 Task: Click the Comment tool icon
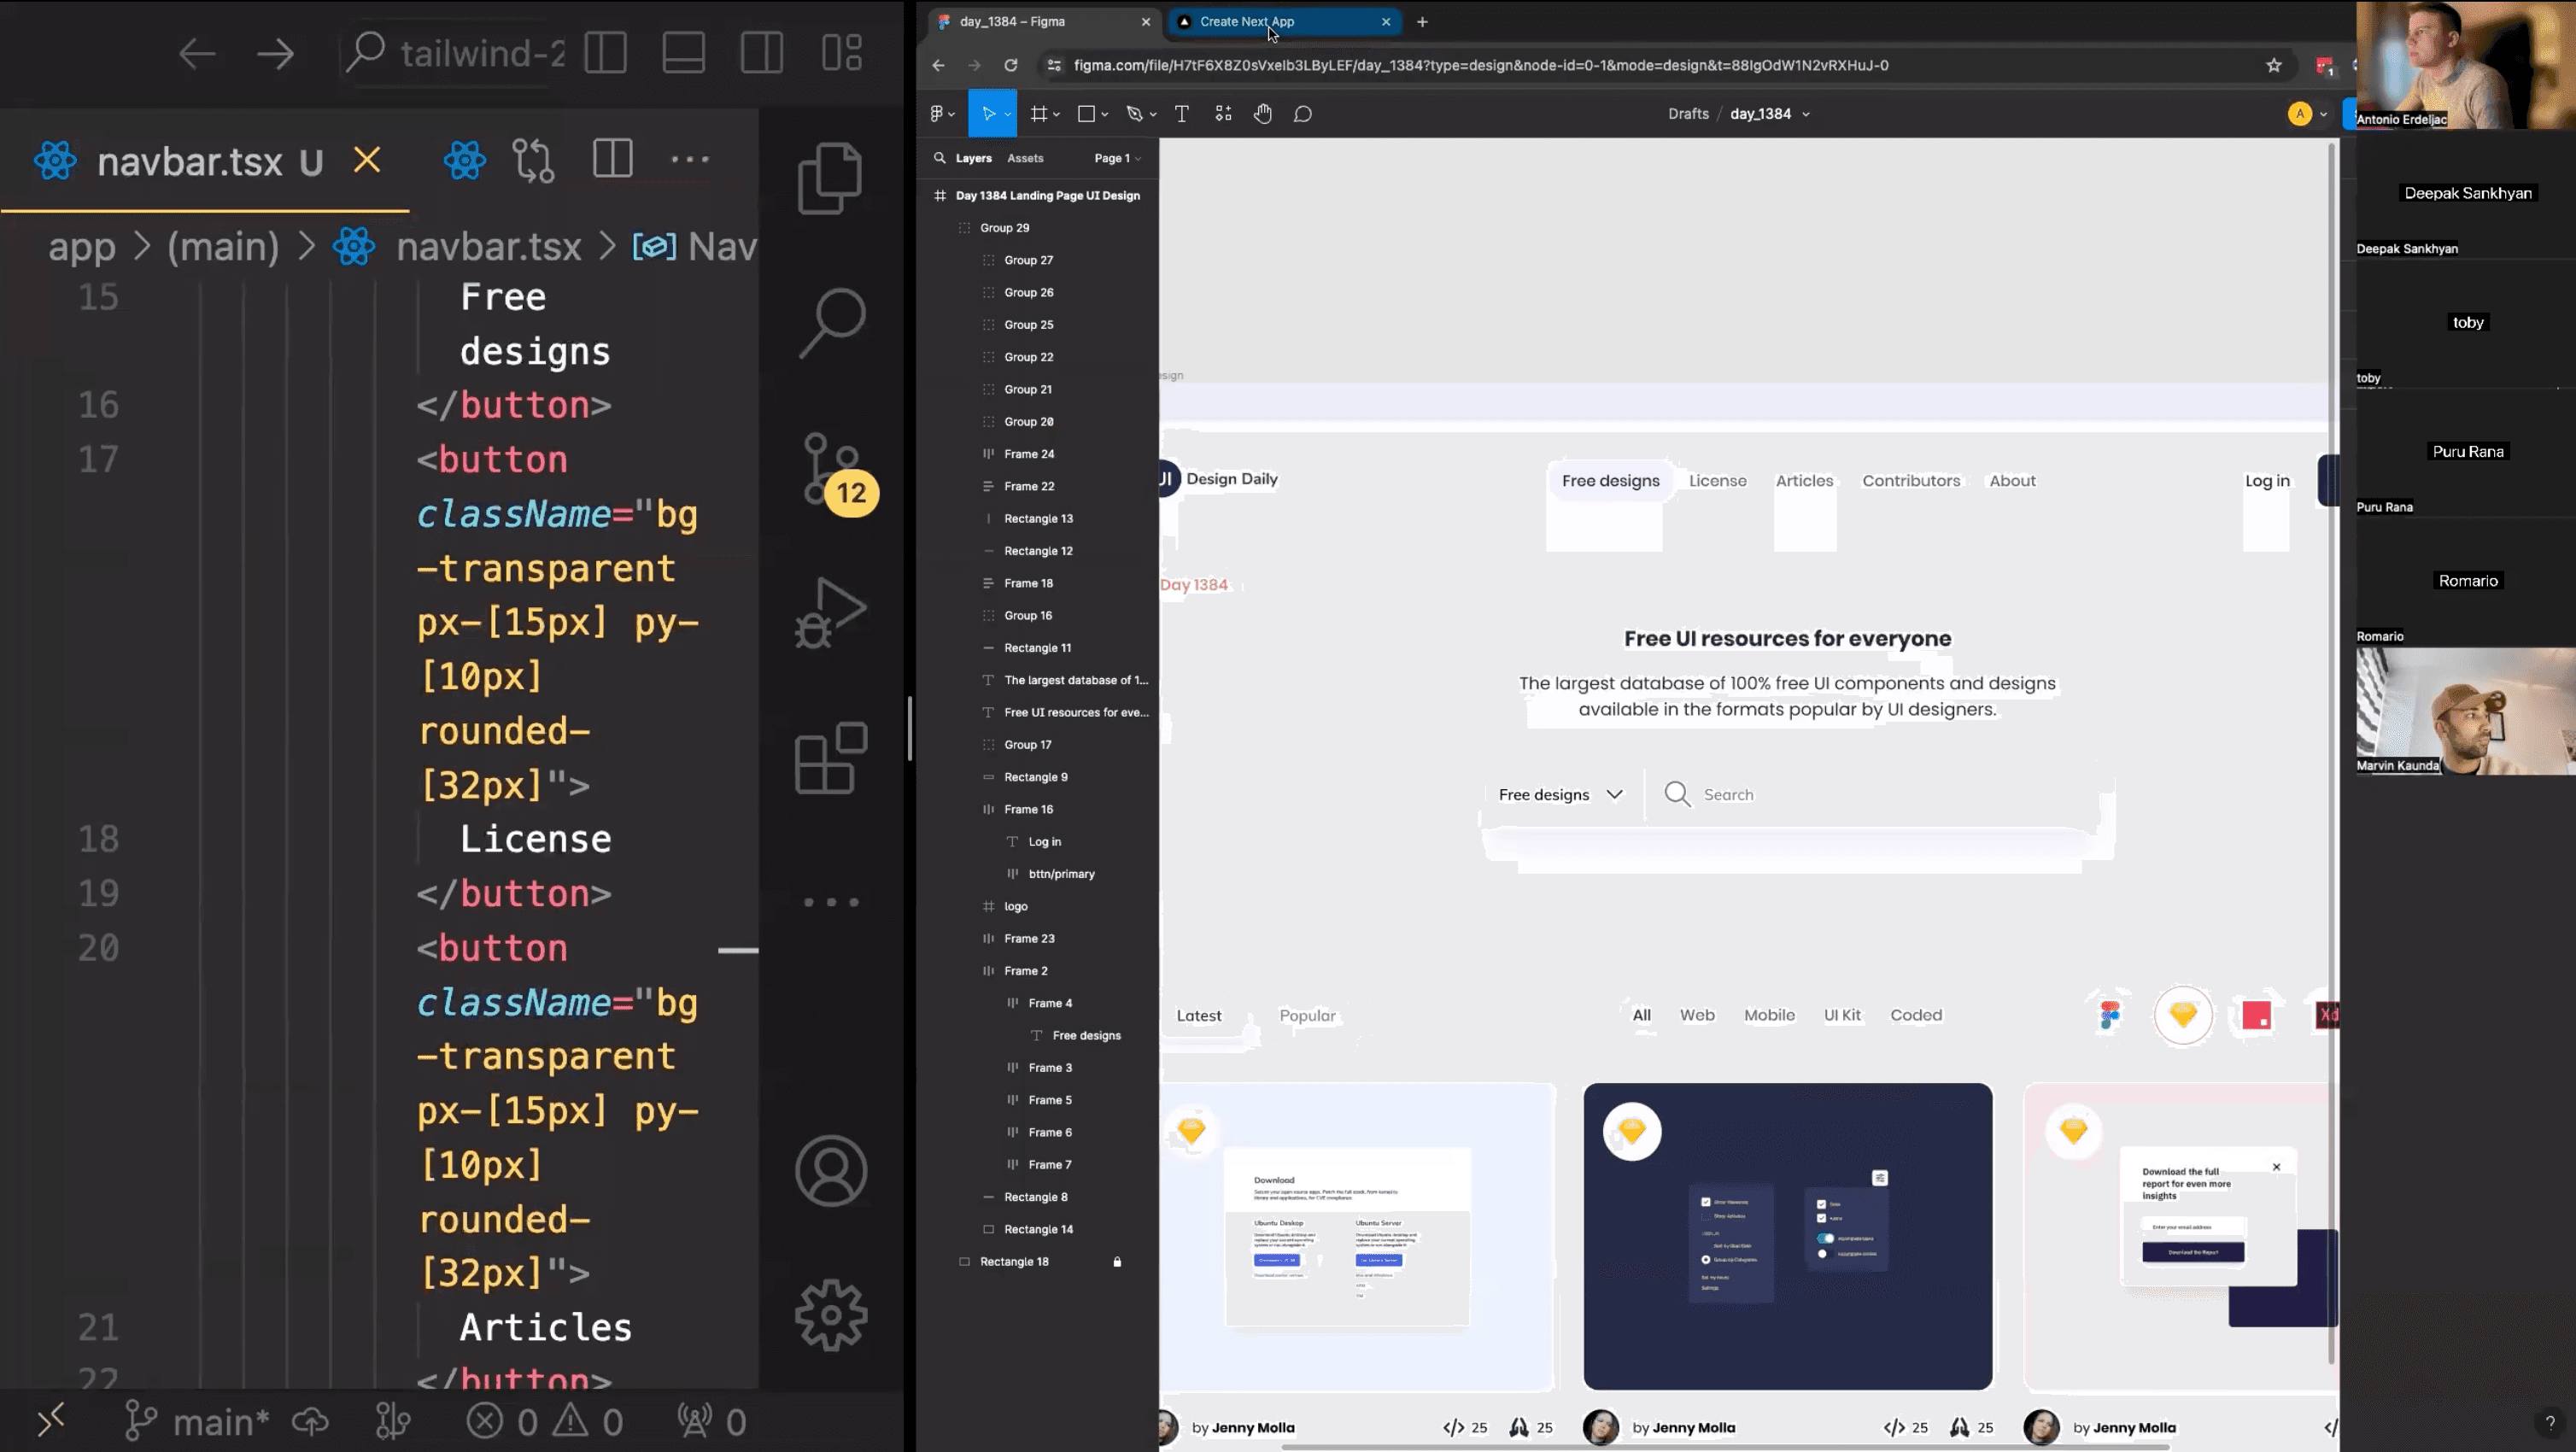1303,114
